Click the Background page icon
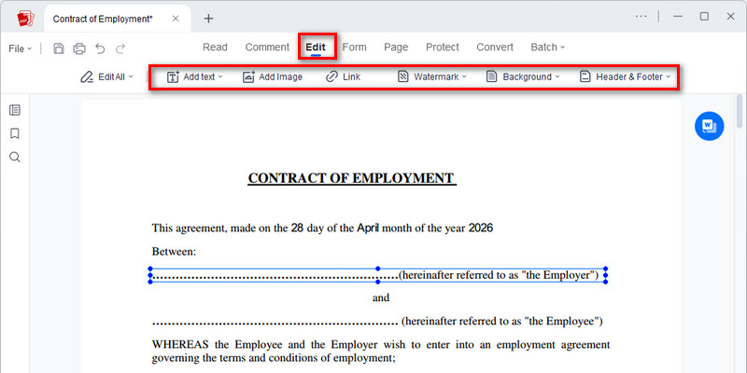This screenshot has width=747, height=373. (491, 77)
